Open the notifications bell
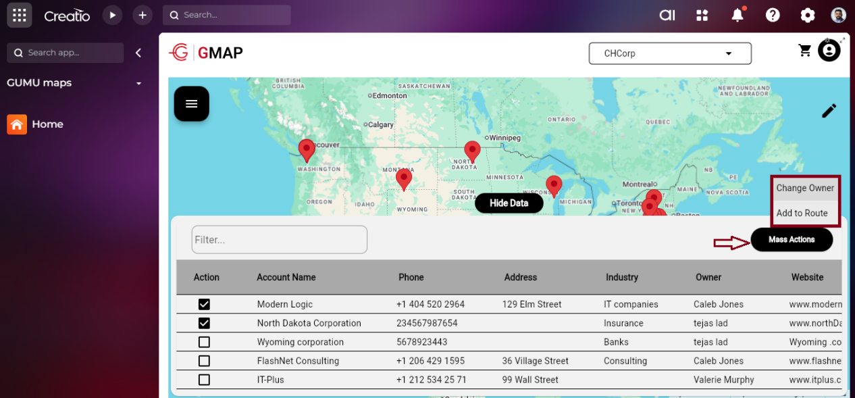The width and height of the screenshot is (855, 398). point(737,15)
